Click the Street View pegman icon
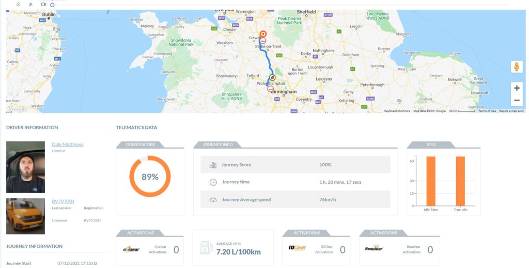529x268 pixels. (x=517, y=67)
